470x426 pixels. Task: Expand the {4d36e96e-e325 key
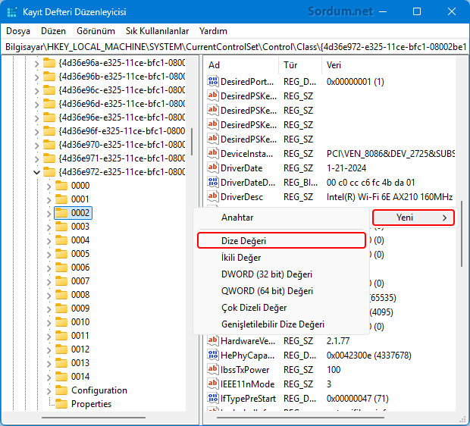[36, 118]
